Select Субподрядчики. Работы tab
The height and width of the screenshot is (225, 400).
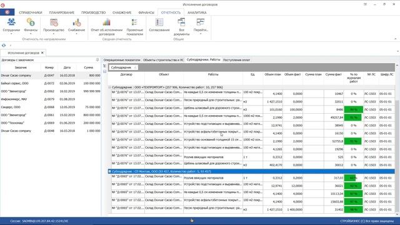[203, 59]
